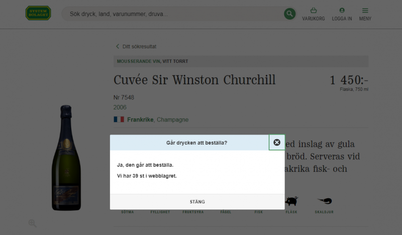Click the 'Fisk' label
This screenshot has height=235, width=402.
click(x=259, y=212)
